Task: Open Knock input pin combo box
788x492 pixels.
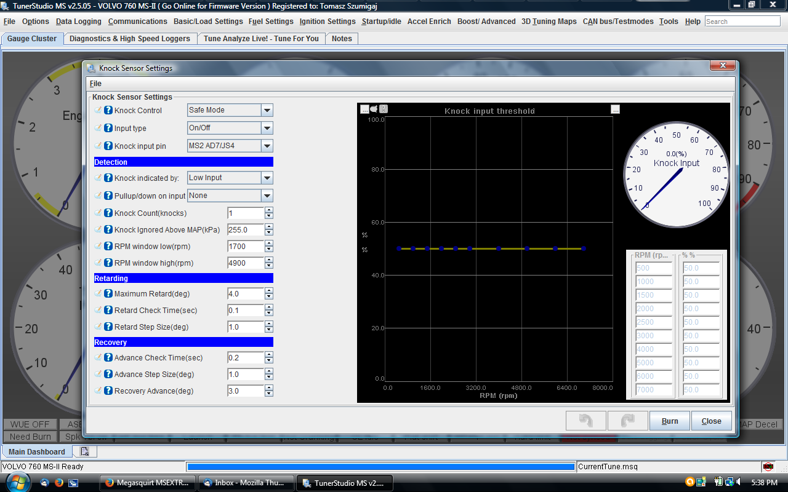Action: (267, 146)
